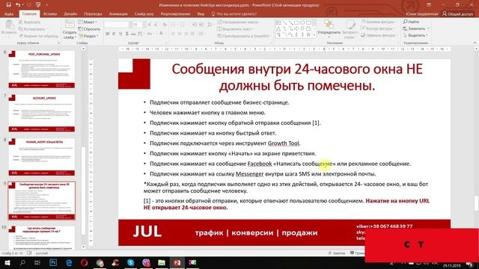The height and width of the screenshot is (269, 479).
Task: Select the rectangle shape in shapes gallery
Action: (296, 22)
